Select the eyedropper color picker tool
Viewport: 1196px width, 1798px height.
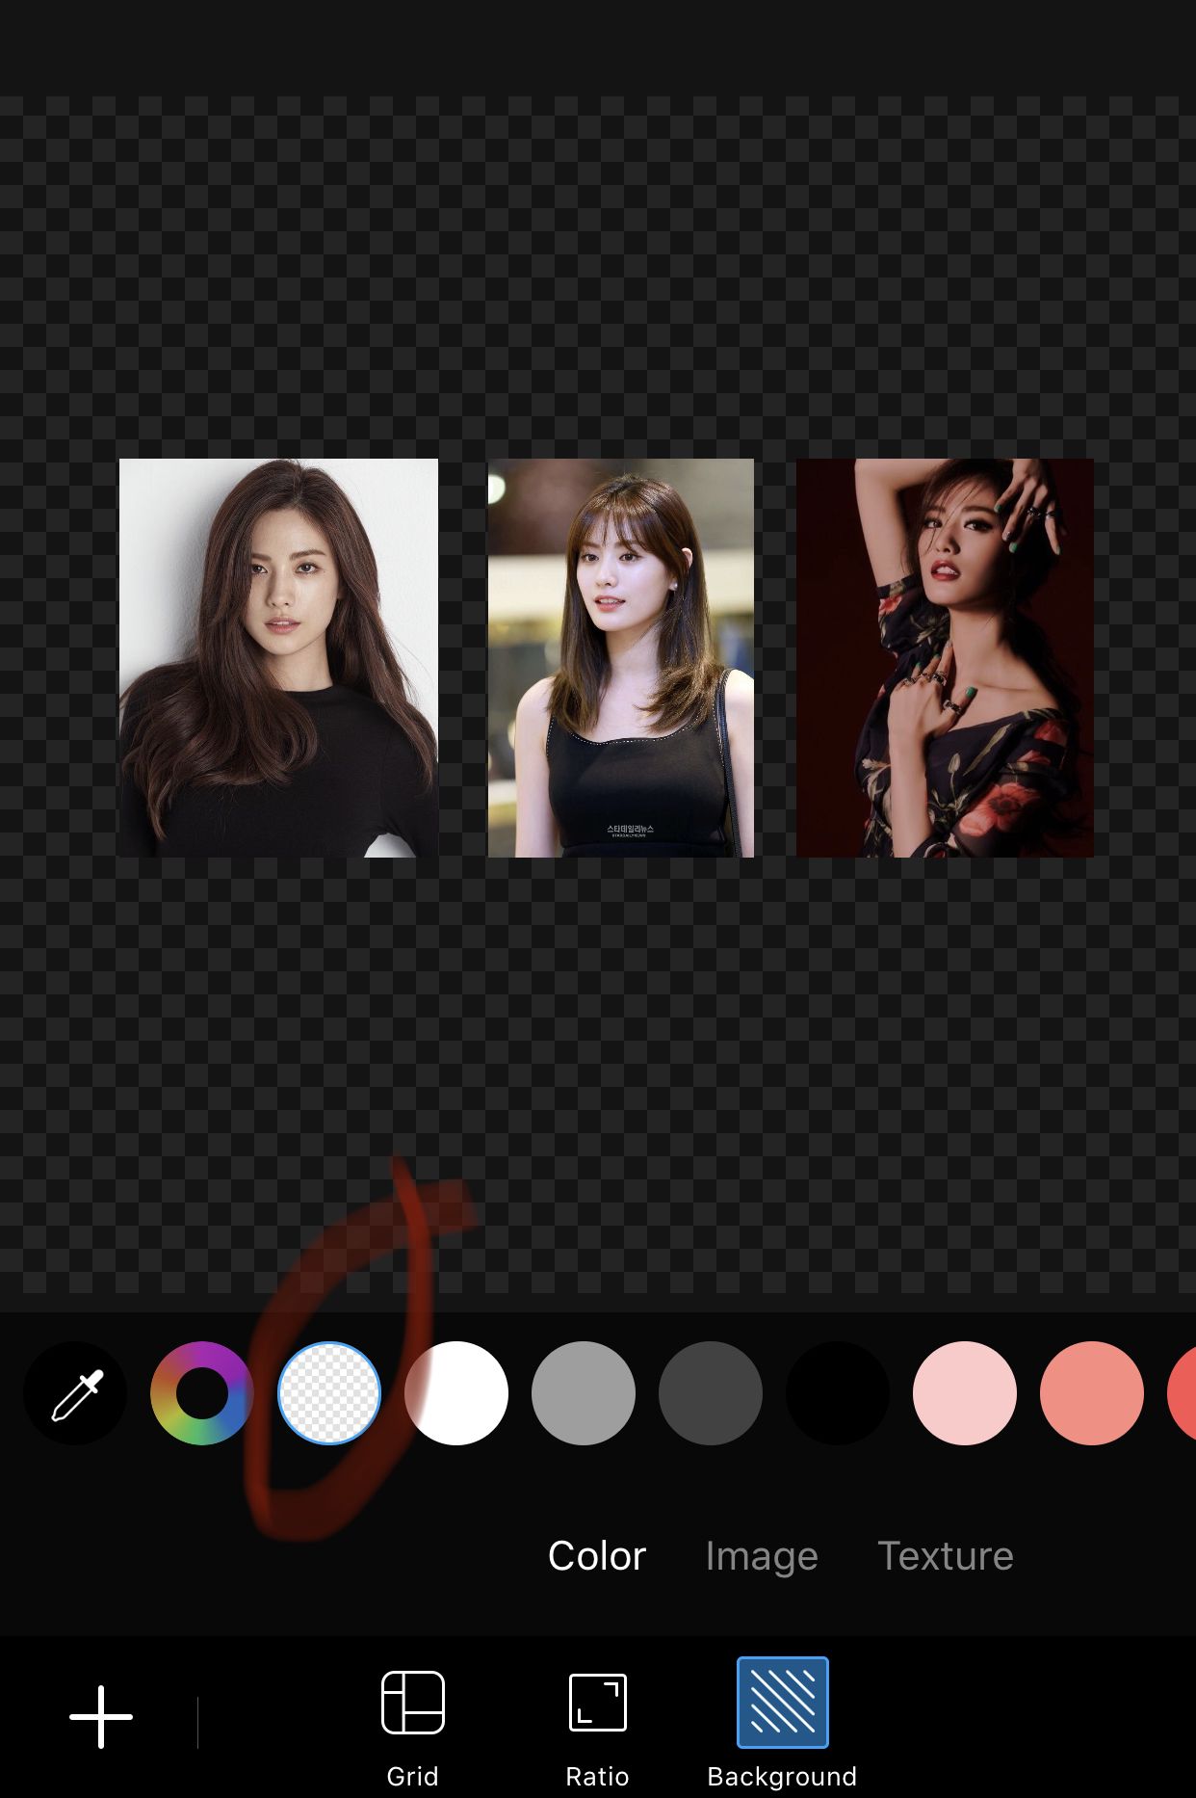[x=76, y=1393]
